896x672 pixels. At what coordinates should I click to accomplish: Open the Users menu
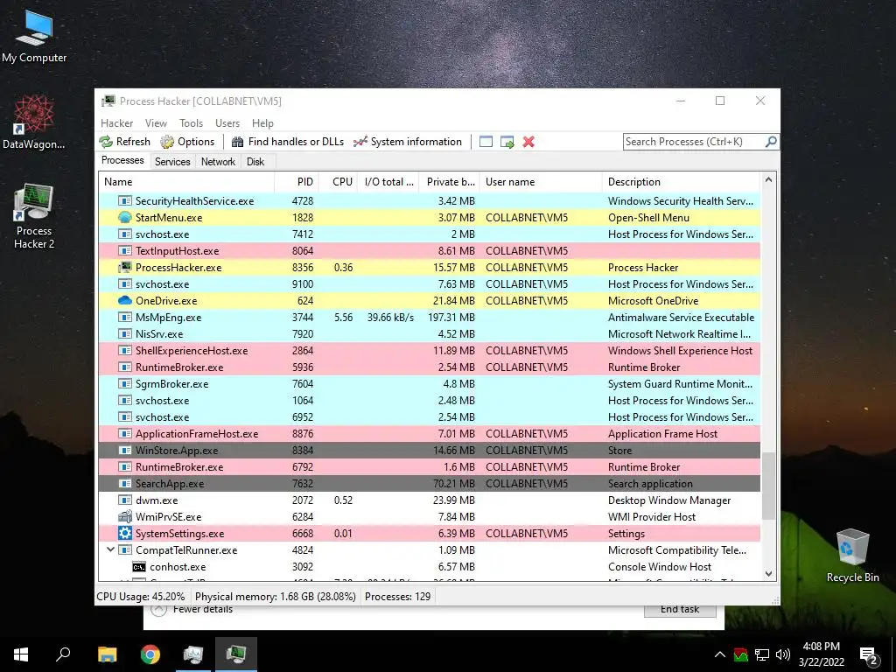point(227,122)
